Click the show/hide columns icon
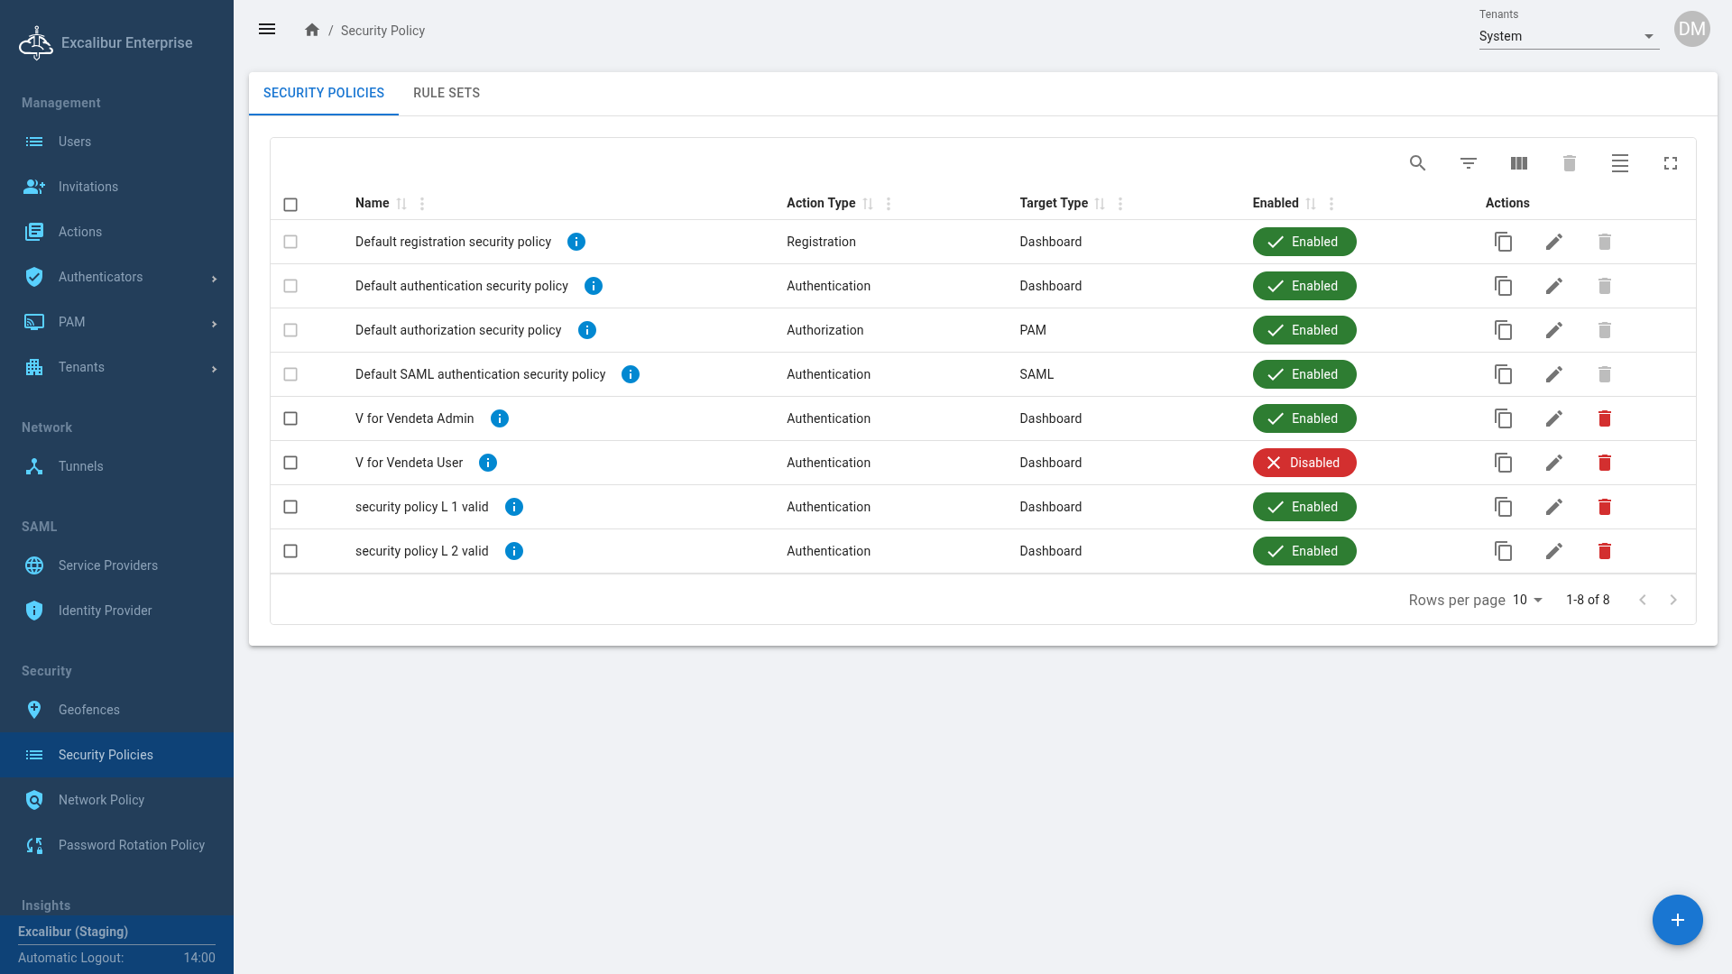The width and height of the screenshot is (1732, 974). pos(1518,163)
